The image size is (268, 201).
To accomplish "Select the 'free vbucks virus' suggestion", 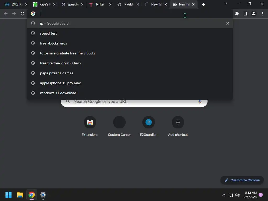I will pyautogui.click(x=130, y=43).
